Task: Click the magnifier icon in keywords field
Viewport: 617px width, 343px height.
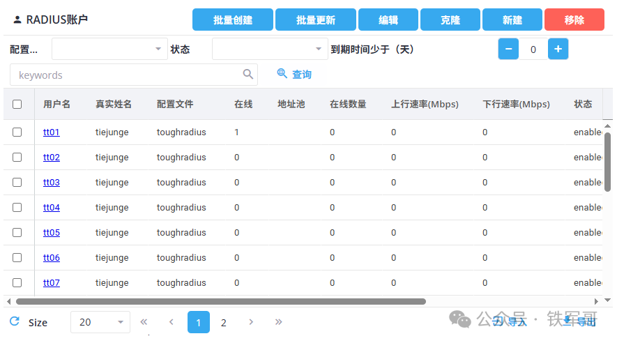Action: click(247, 75)
